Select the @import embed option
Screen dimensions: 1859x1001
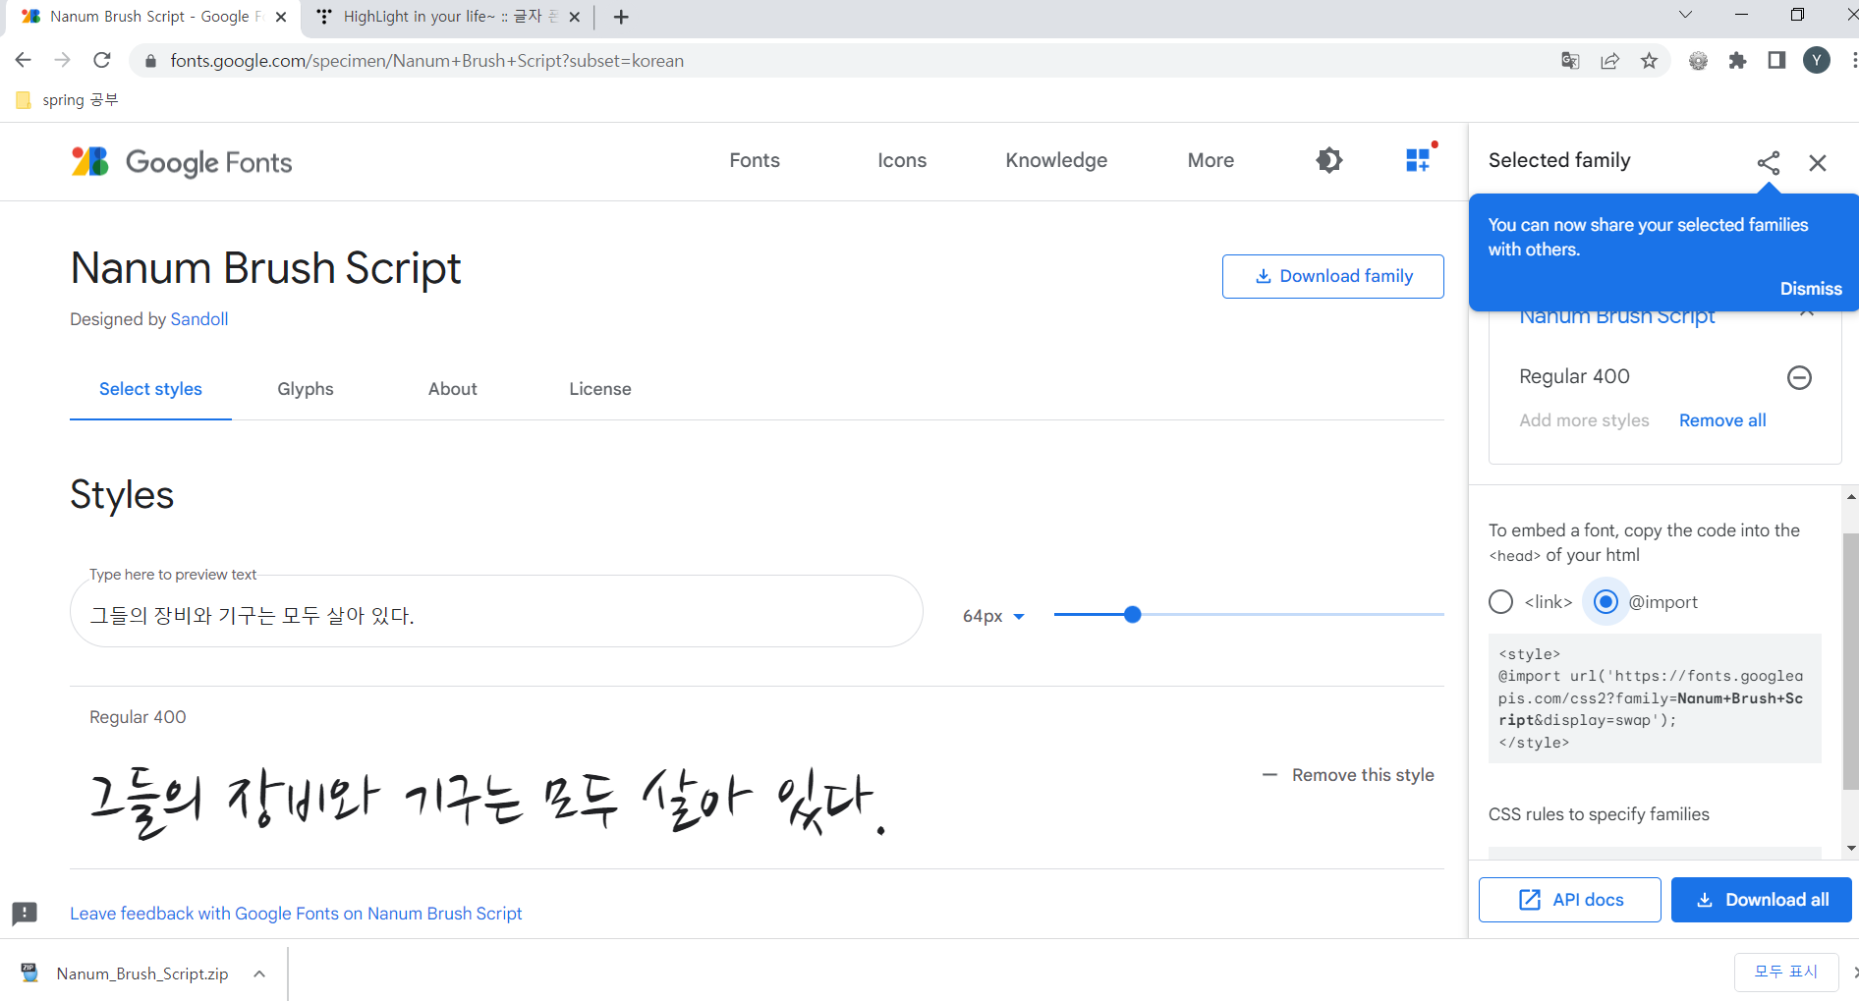coord(1605,602)
